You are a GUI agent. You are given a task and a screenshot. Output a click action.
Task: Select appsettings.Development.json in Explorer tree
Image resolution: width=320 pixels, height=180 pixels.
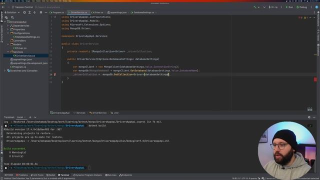click(x=29, y=63)
